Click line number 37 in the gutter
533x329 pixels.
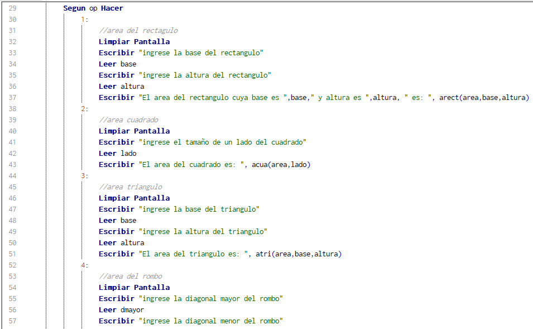tap(12, 98)
